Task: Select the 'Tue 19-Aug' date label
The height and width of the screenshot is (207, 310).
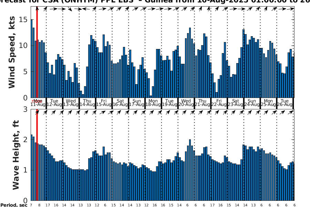Action: [x=169, y=102]
